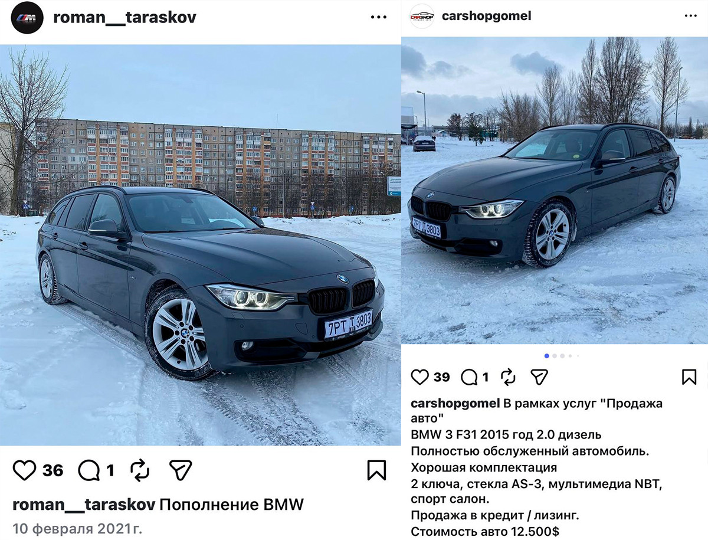708x540 pixels.
Task: Open the carshopgomel BMW photo
Action: (x=555, y=191)
